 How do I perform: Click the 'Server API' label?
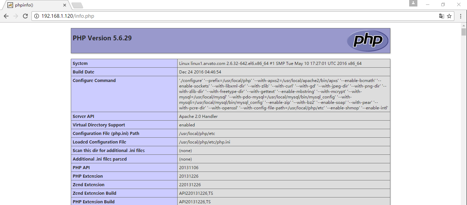tap(83, 117)
